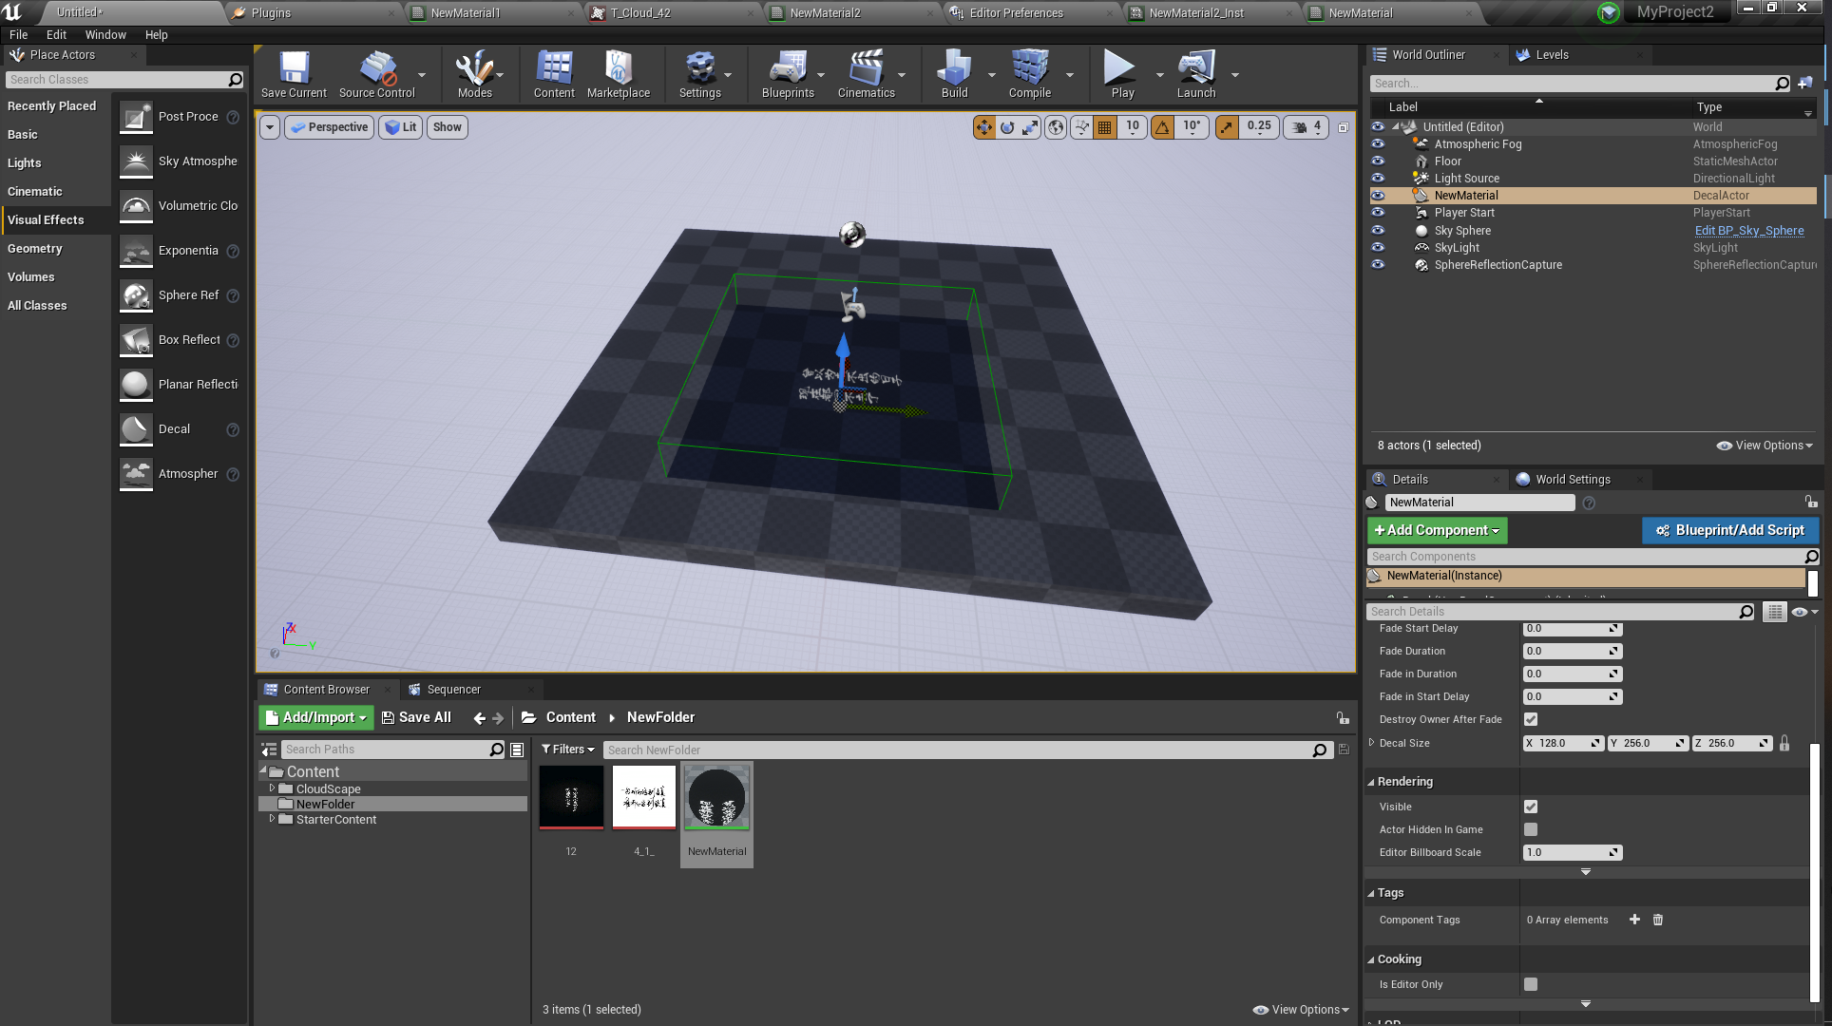The height and width of the screenshot is (1026, 1832).
Task: Toggle rotation snapping in viewport
Action: coord(1162,127)
